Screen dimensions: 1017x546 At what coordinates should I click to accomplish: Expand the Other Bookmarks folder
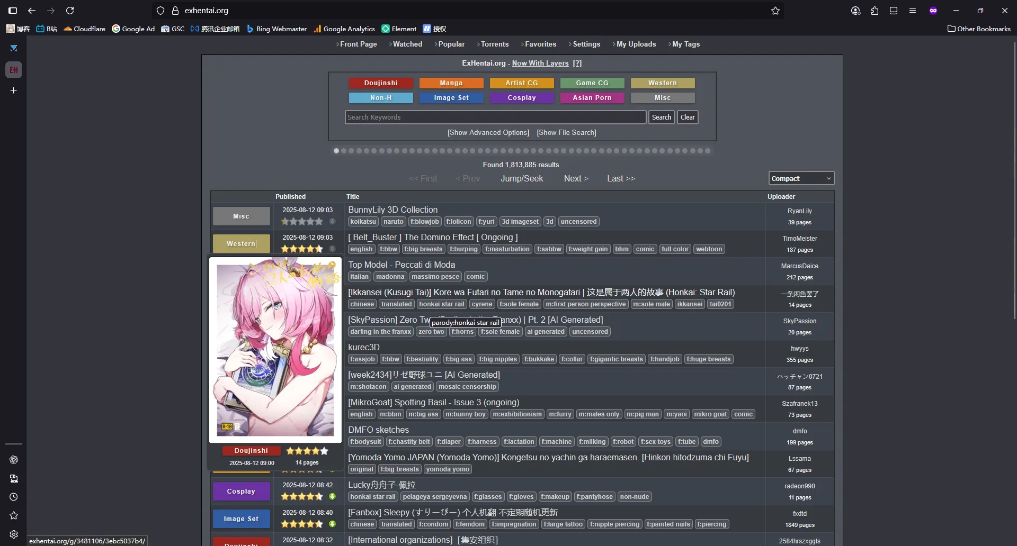point(979,29)
